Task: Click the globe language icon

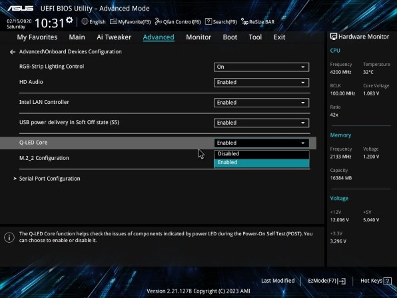Action: coord(85,21)
